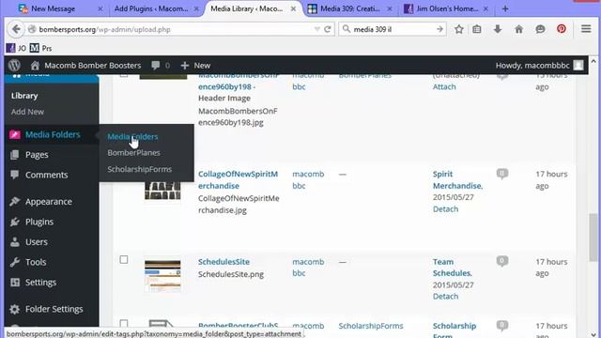The width and height of the screenshot is (601, 338).
Task: Click the browser back arrow button
Action: 16,29
